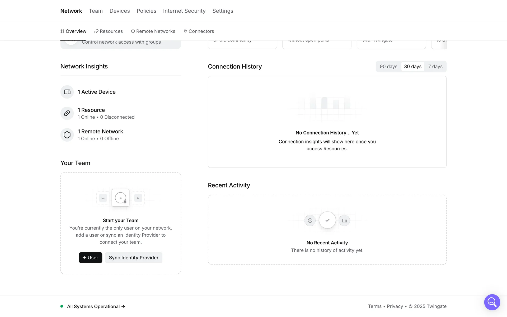The image size is (507, 317).
Task: Click the user avatar tile in Your Team
Action: 120,198
